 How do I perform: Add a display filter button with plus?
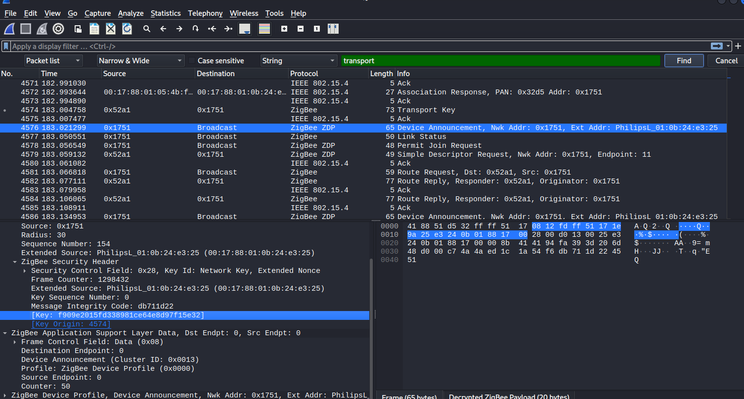[x=738, y=46]
